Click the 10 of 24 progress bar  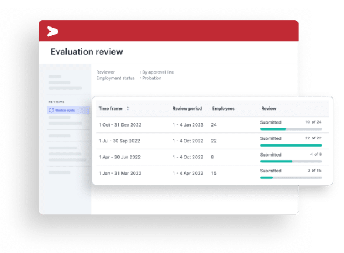click(x=291, y=129)
